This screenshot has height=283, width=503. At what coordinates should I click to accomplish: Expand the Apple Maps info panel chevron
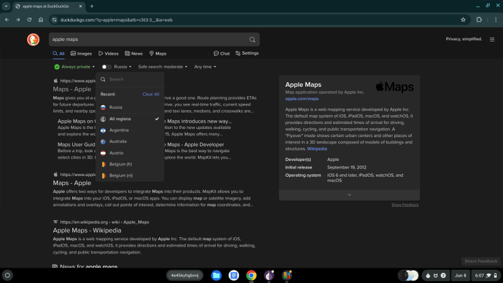coord(349,195)
